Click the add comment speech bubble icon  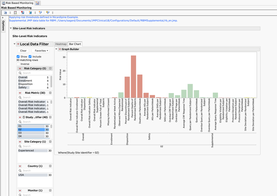pos(40,12)
